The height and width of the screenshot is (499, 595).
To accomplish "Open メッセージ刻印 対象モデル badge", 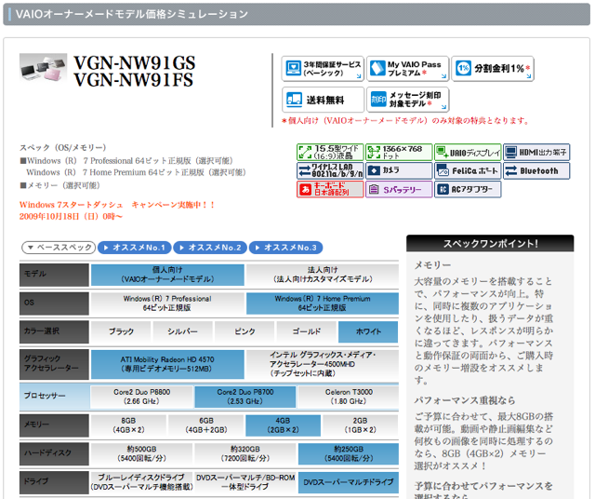I will tap(407, 100).
